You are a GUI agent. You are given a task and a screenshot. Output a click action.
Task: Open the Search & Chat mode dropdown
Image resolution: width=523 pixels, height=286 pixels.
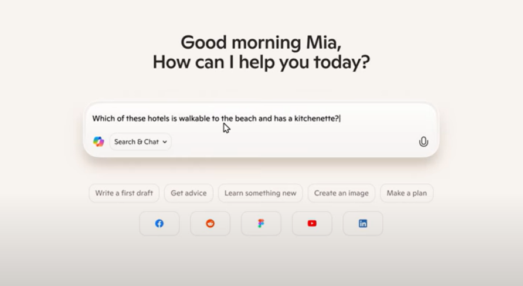point(140,142)
